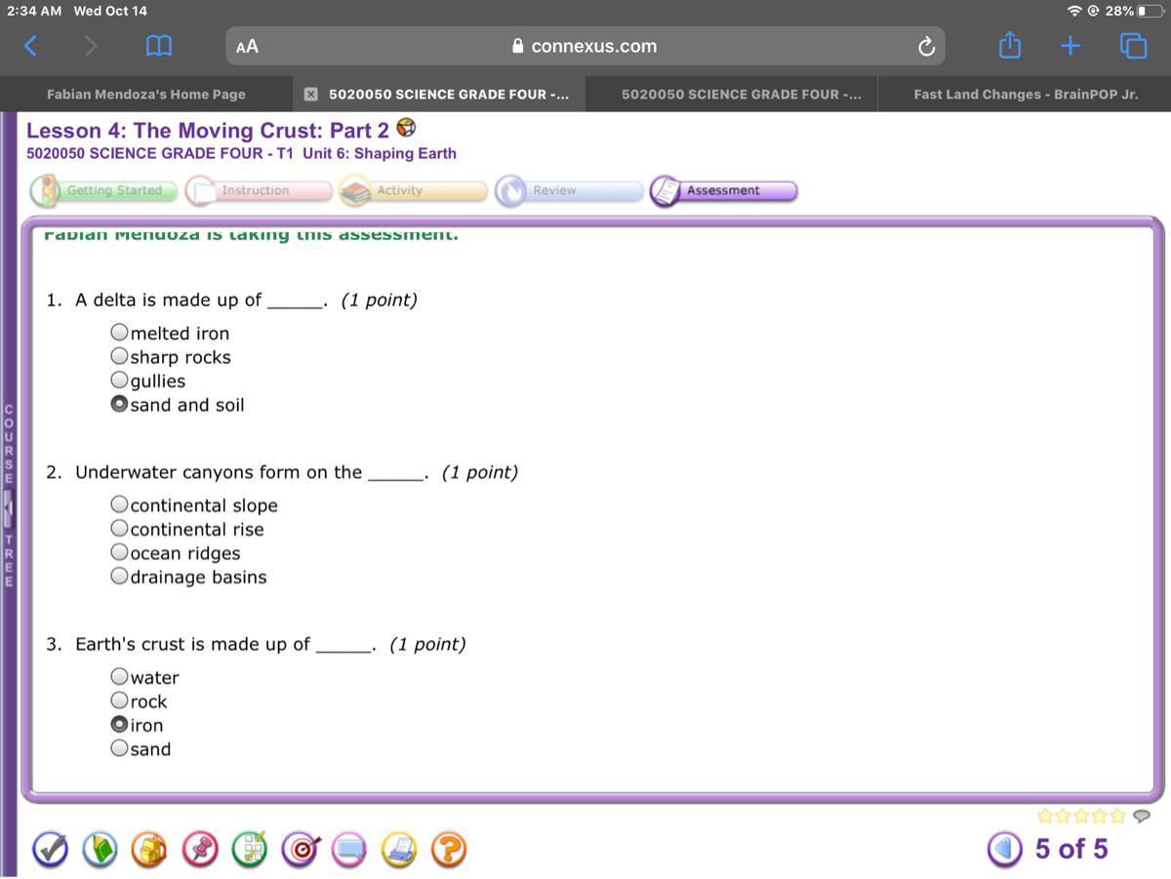This screenshot has height=879, width=1171.
Task: Click the '5 of 5' page indicator
Action: 1071,849
